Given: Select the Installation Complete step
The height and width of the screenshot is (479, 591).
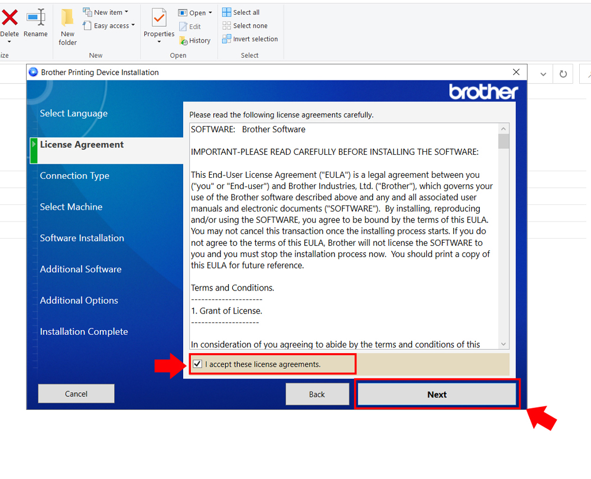Looking at the screenshot, I should 84,332.
